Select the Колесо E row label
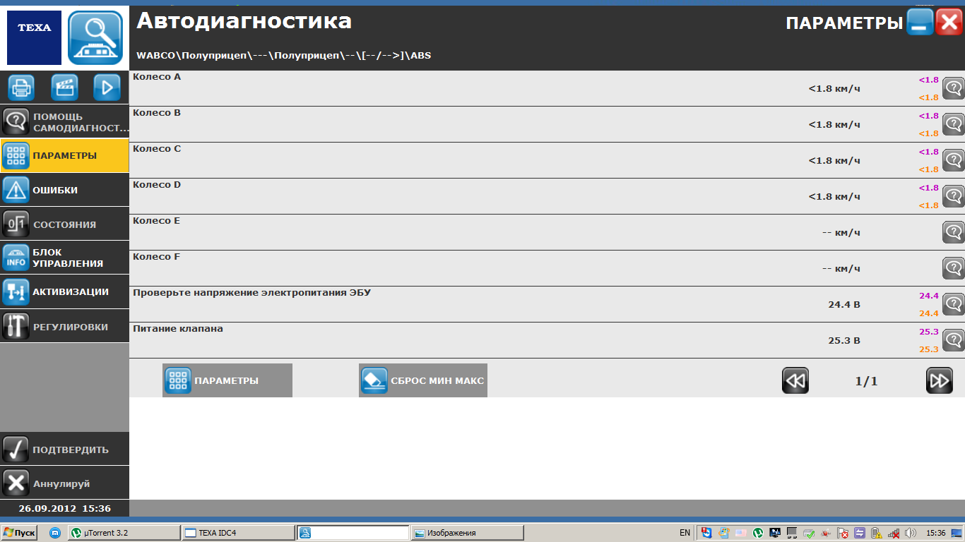The height and width of the screenshot is (542, 965). click(x=157, y=220)
